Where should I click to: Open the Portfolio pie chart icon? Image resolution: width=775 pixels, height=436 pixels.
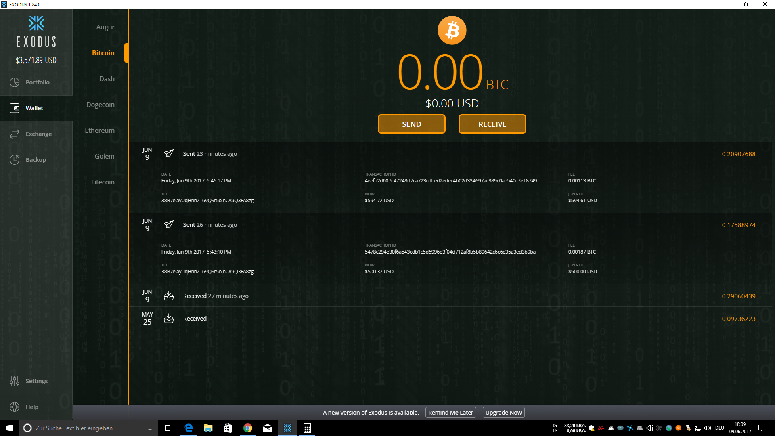[15, 82]
